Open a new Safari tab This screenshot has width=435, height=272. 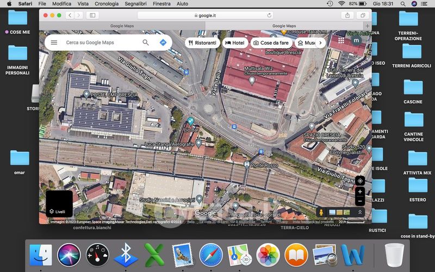(368, 26)
